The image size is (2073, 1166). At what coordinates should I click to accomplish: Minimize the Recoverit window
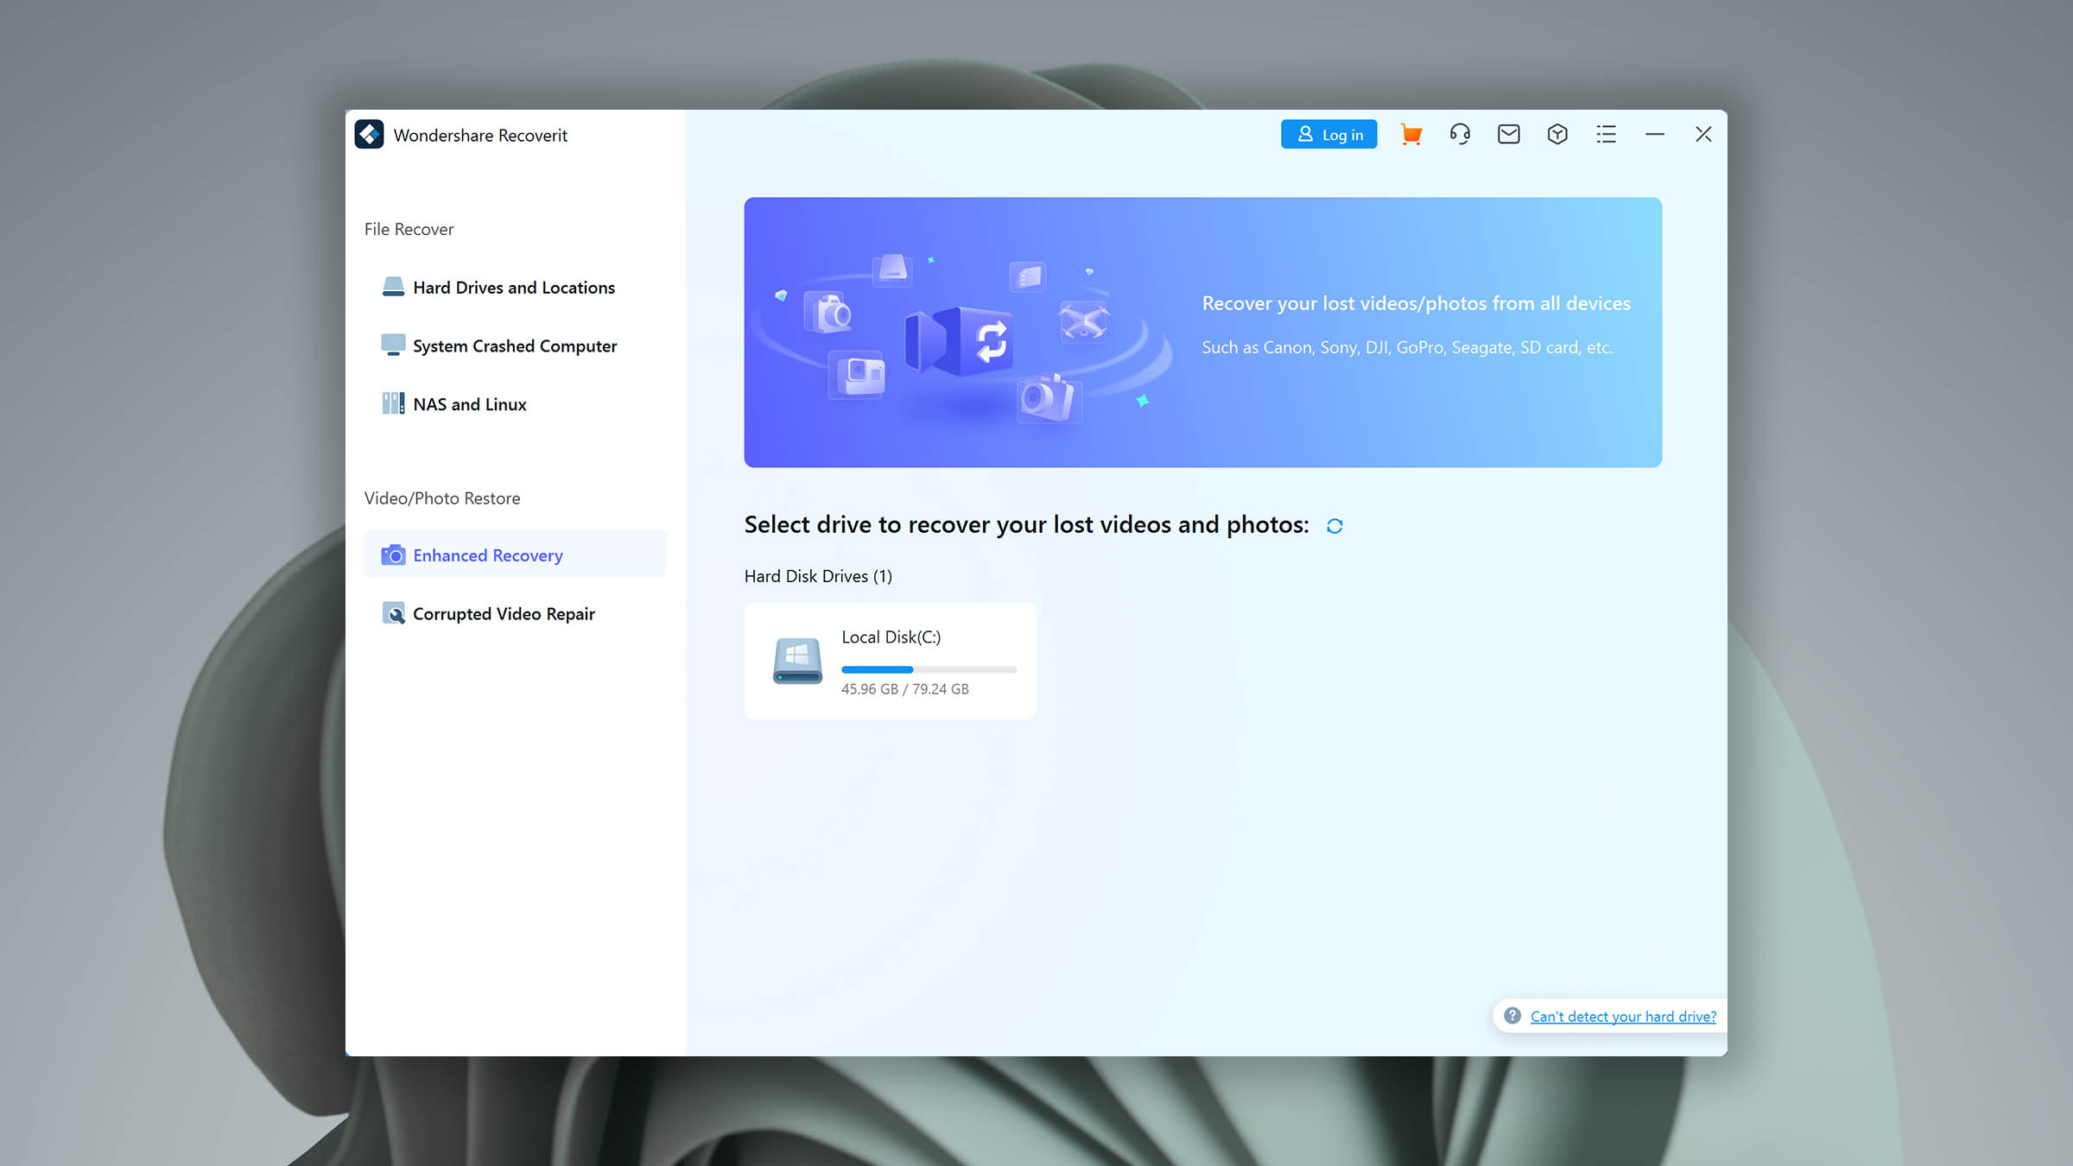coord(1654,134)
